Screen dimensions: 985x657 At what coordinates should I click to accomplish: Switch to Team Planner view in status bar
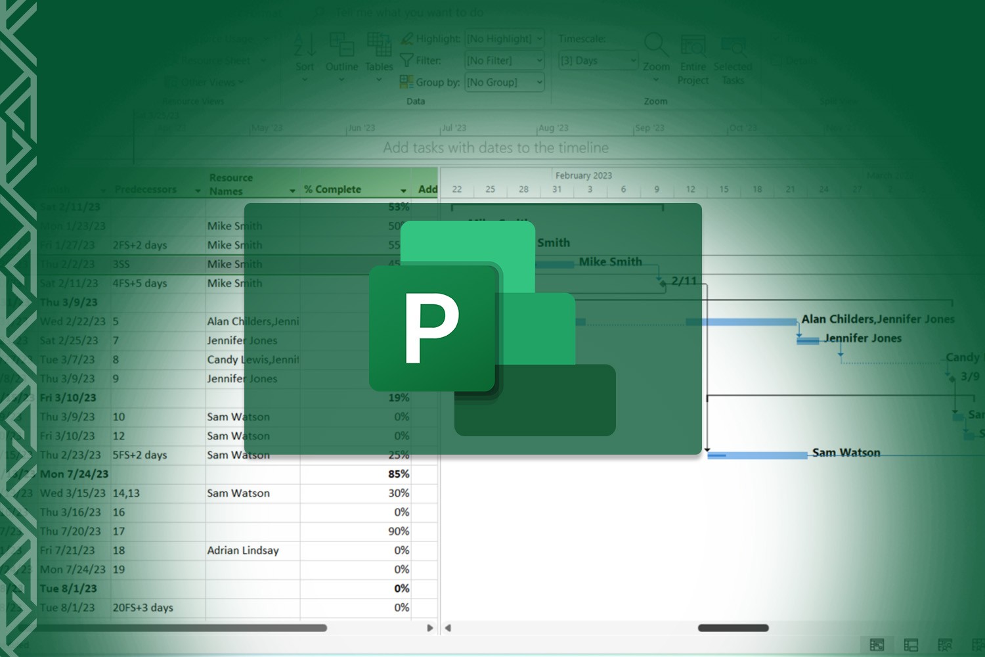pyautogui.click(x=945, y=645)
